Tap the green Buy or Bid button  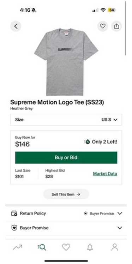(66, 158)
